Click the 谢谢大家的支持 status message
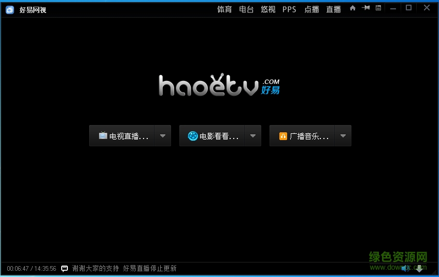 pyautogui.click(x=95, y=269)
